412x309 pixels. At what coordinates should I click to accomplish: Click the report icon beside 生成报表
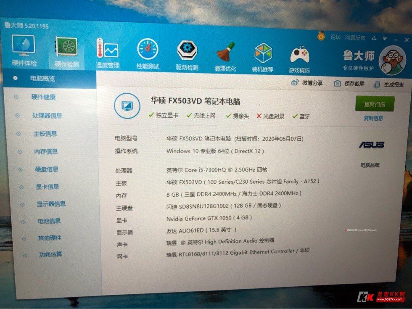click(377, 85)
